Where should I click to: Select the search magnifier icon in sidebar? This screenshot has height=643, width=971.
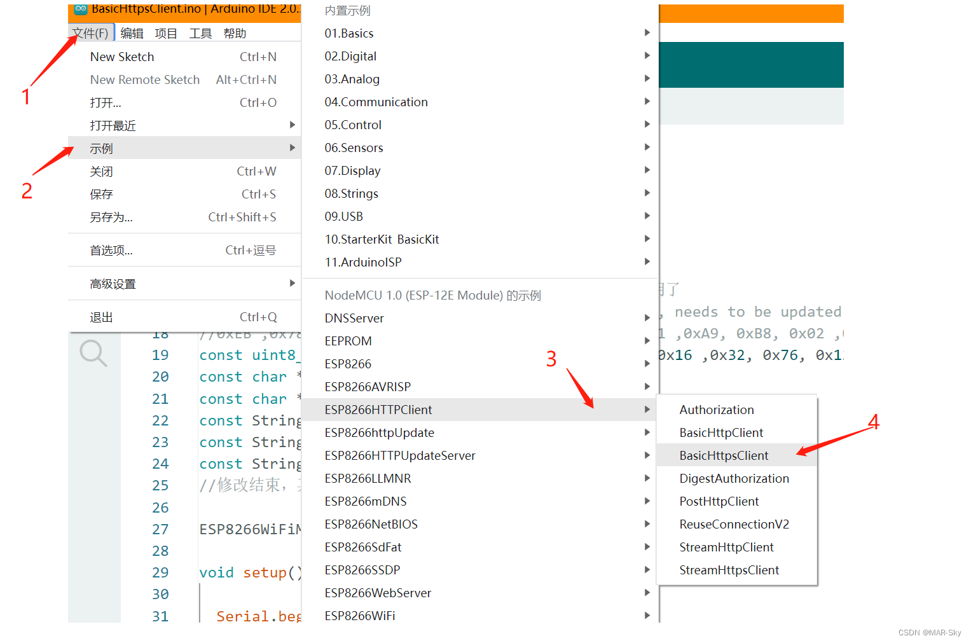click(94, 354)
